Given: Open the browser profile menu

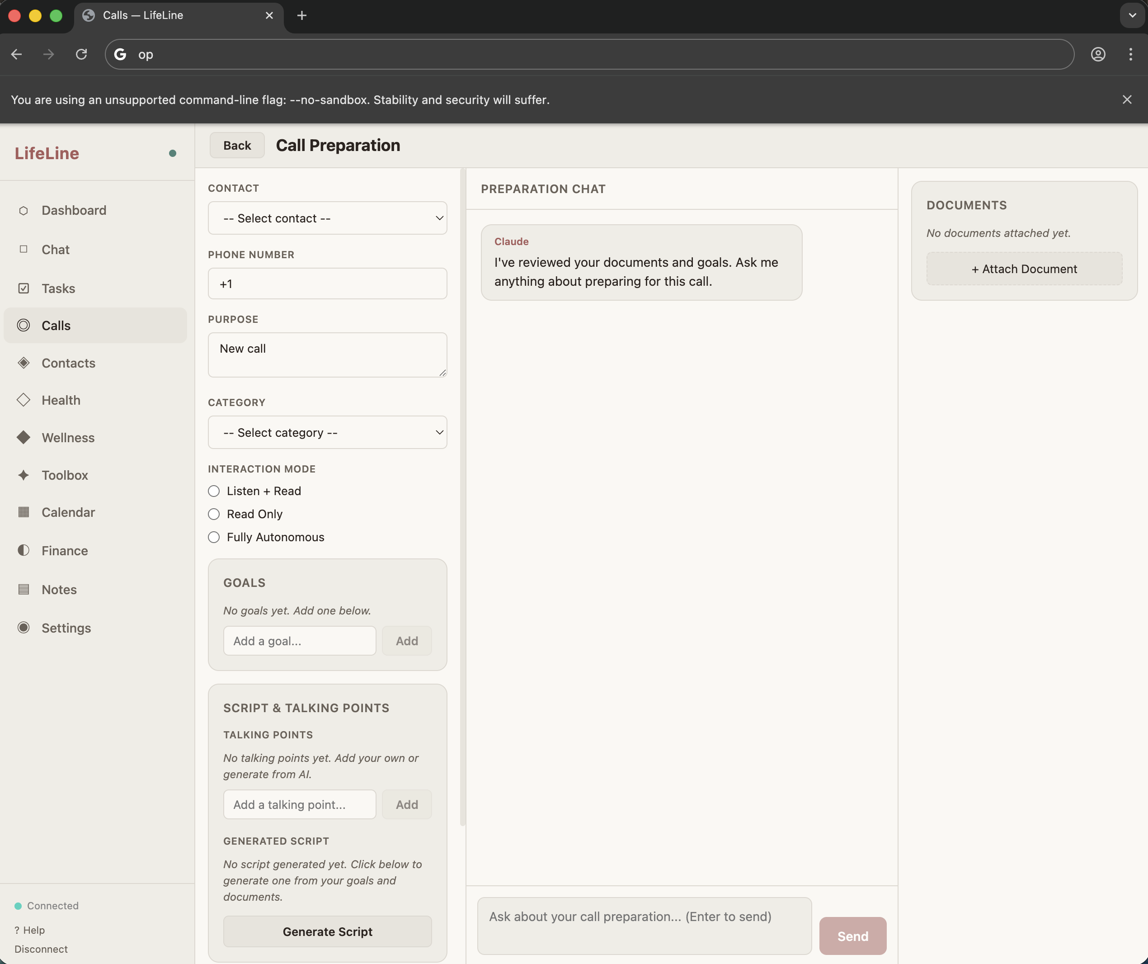Looking at the screenshot, I should tap(1098, 54).
